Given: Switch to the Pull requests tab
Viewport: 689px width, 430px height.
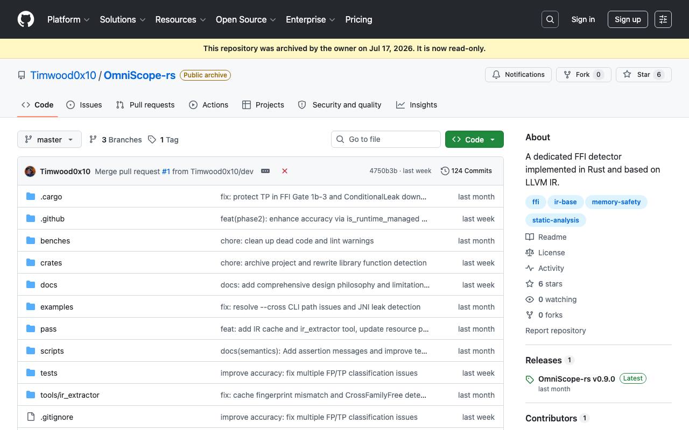Looking at the screenshot, I should point(145,105).
